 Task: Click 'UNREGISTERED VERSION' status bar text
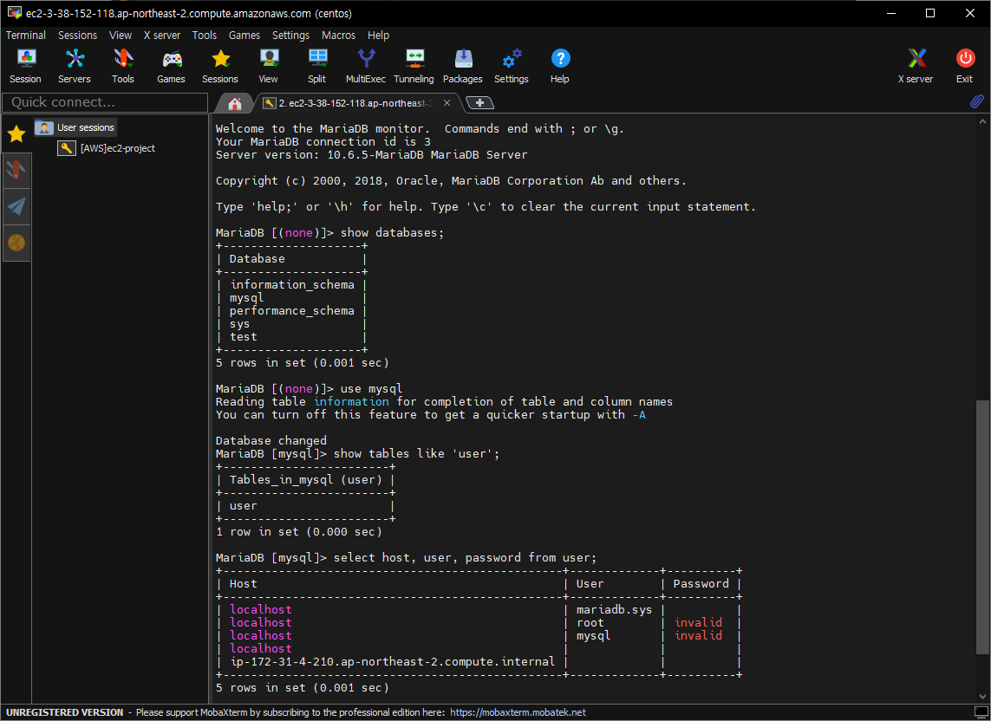tap(65, 712)
